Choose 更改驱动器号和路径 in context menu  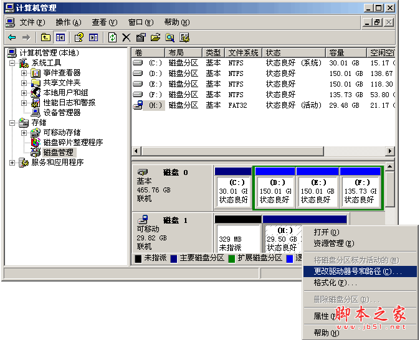(x=360, y=272)
